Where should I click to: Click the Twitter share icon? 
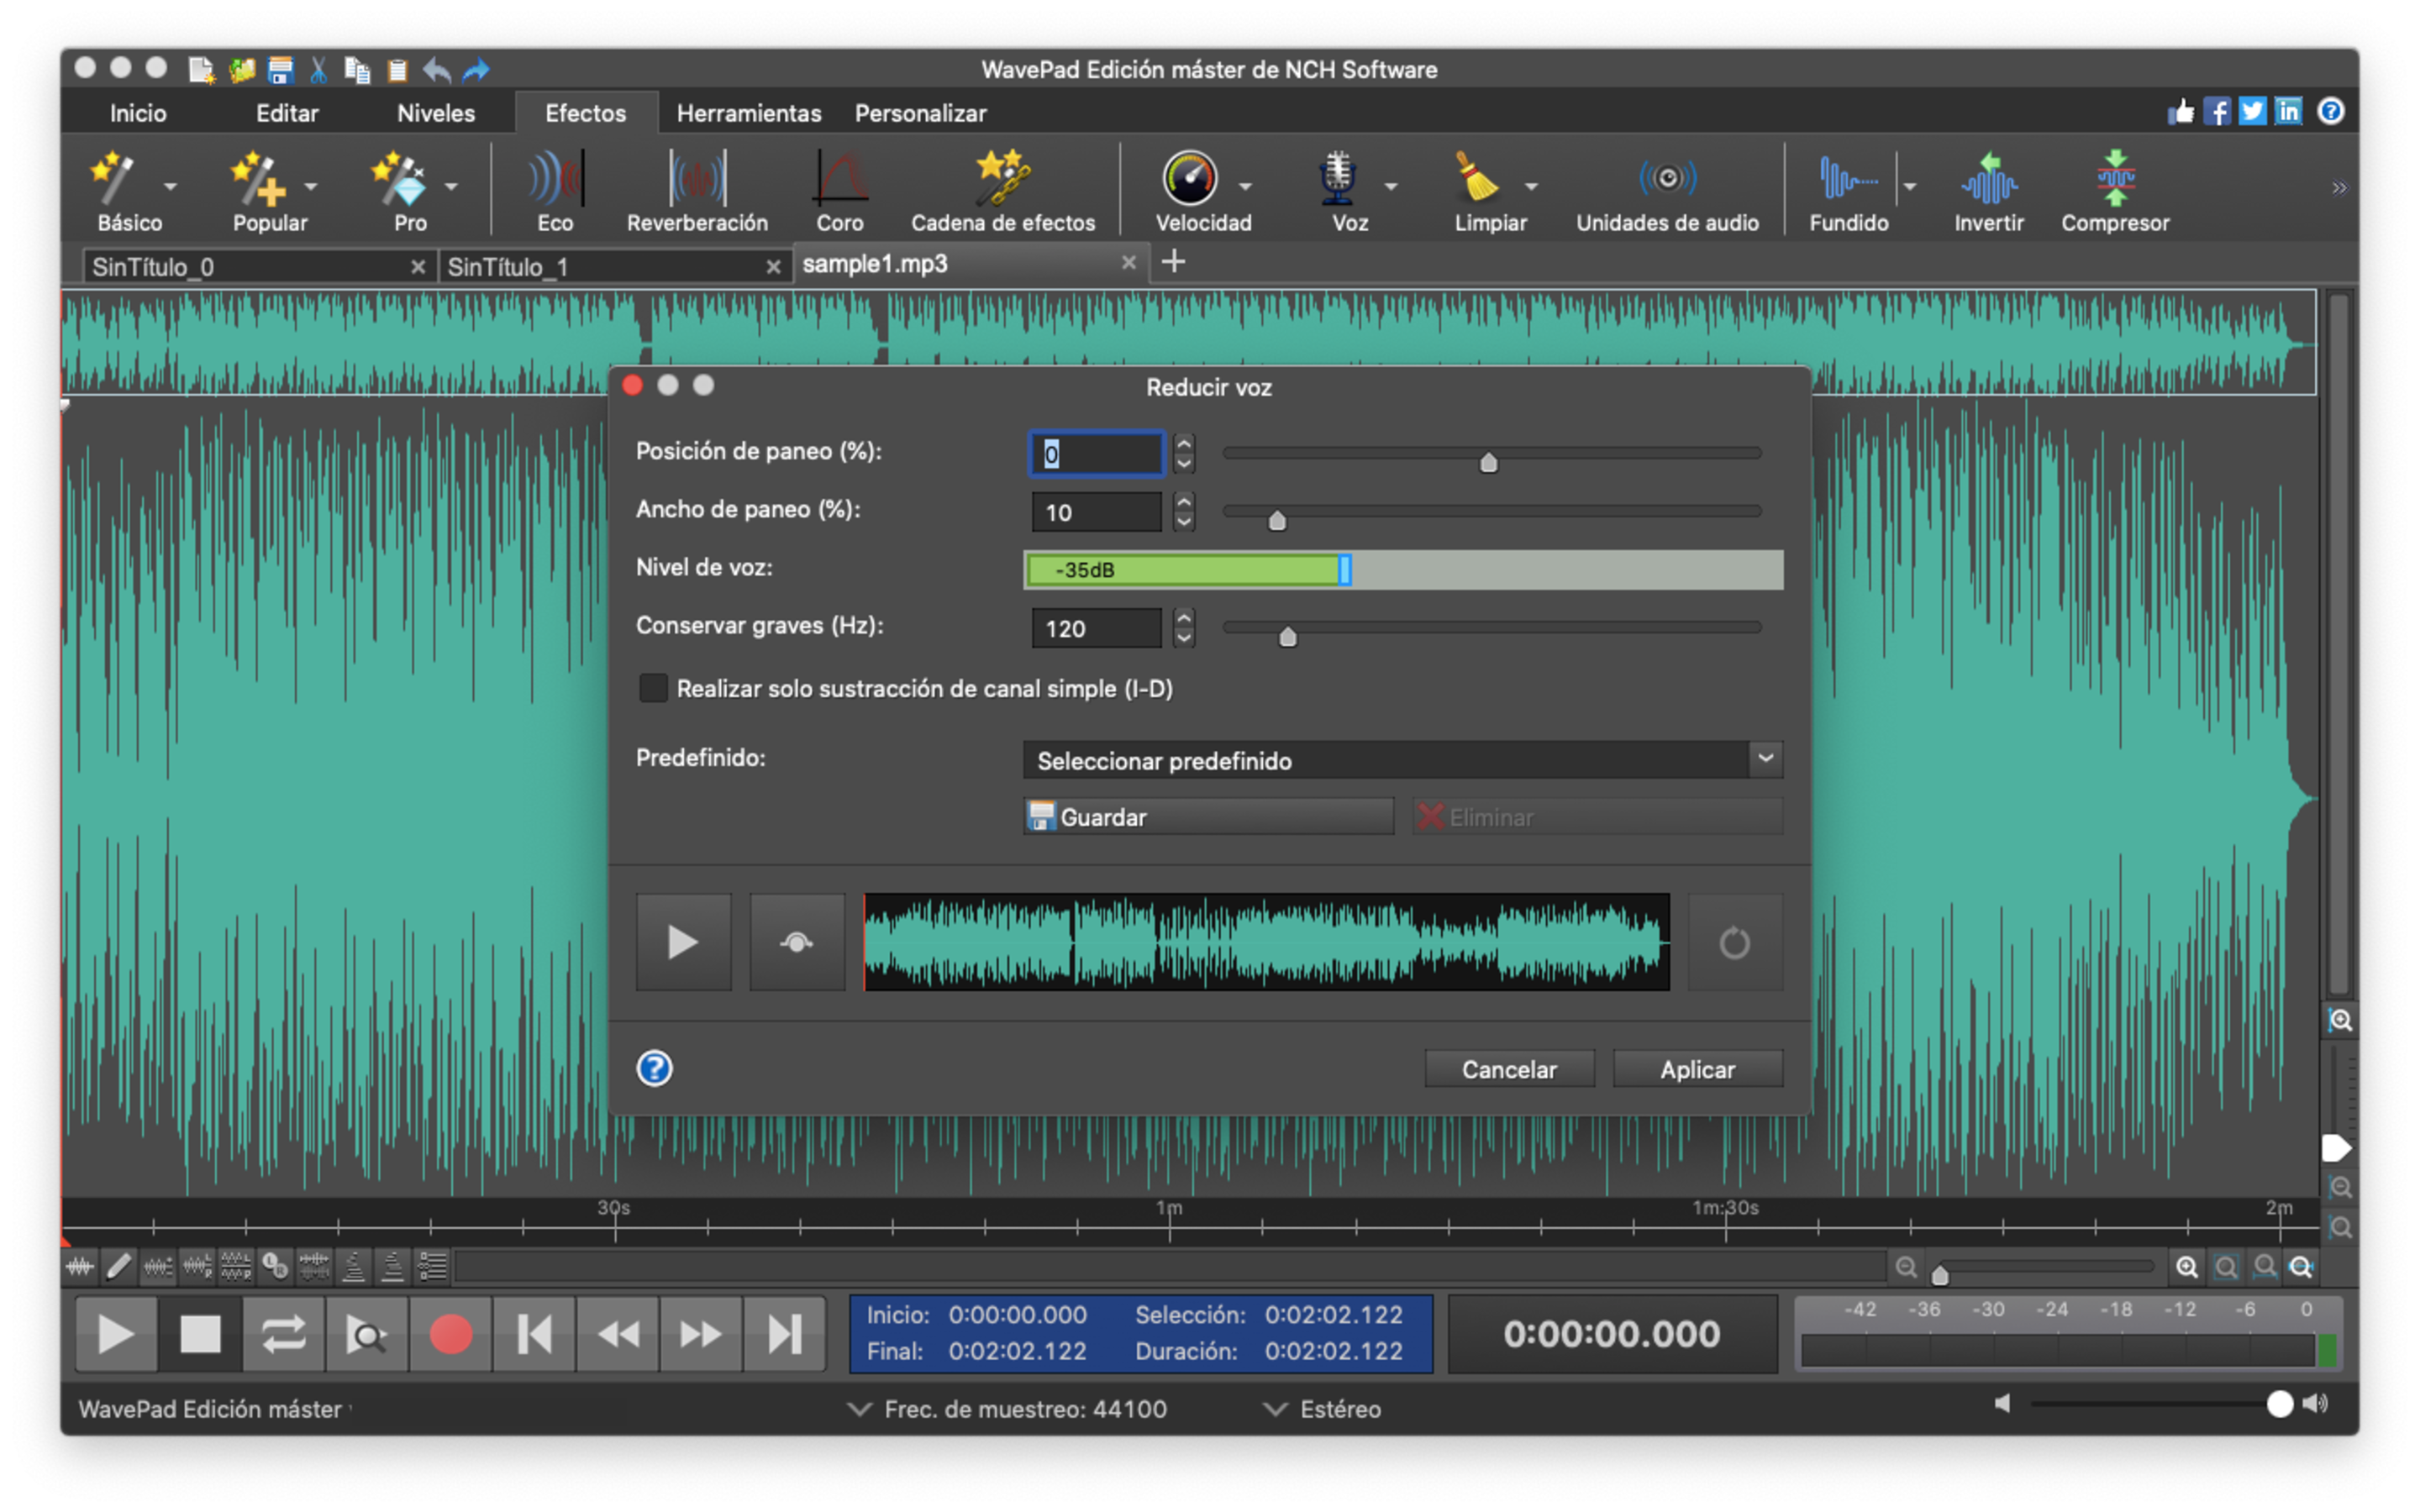pyautogui.click(x=2252, y=111)
